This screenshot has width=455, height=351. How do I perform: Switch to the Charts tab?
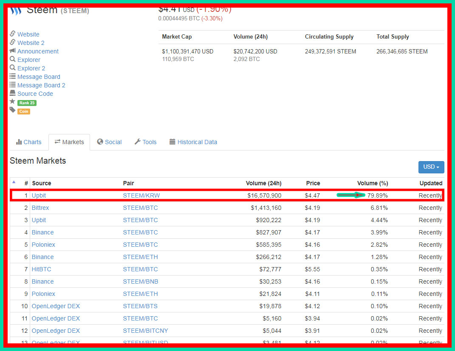click(29, 142)
